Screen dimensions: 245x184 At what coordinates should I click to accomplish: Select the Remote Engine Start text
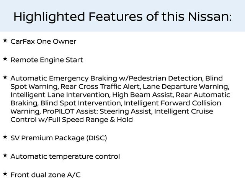coord(46,60)
